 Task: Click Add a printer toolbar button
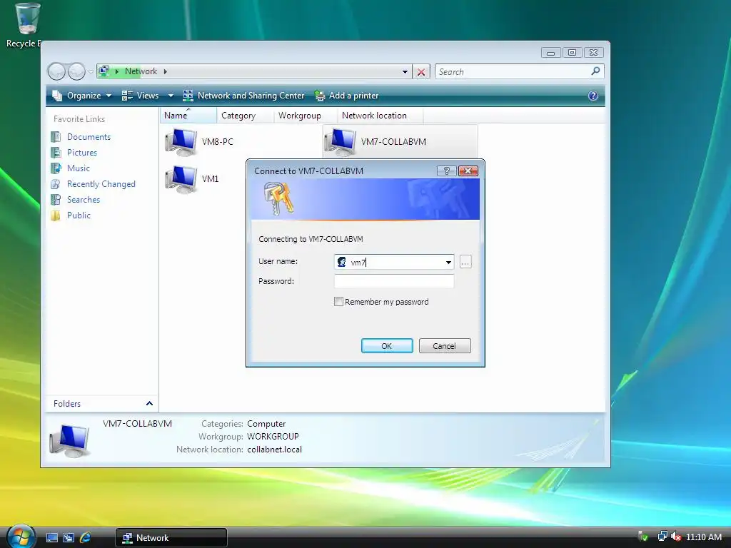(346, 96)
